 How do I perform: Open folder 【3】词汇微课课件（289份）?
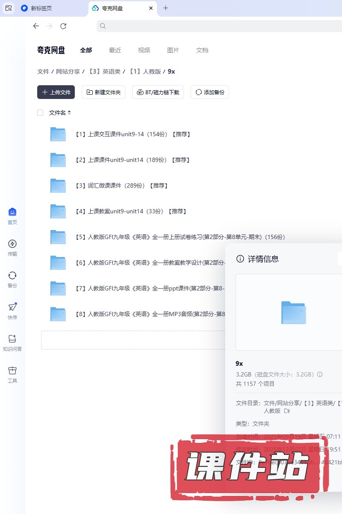click(121, 185)
